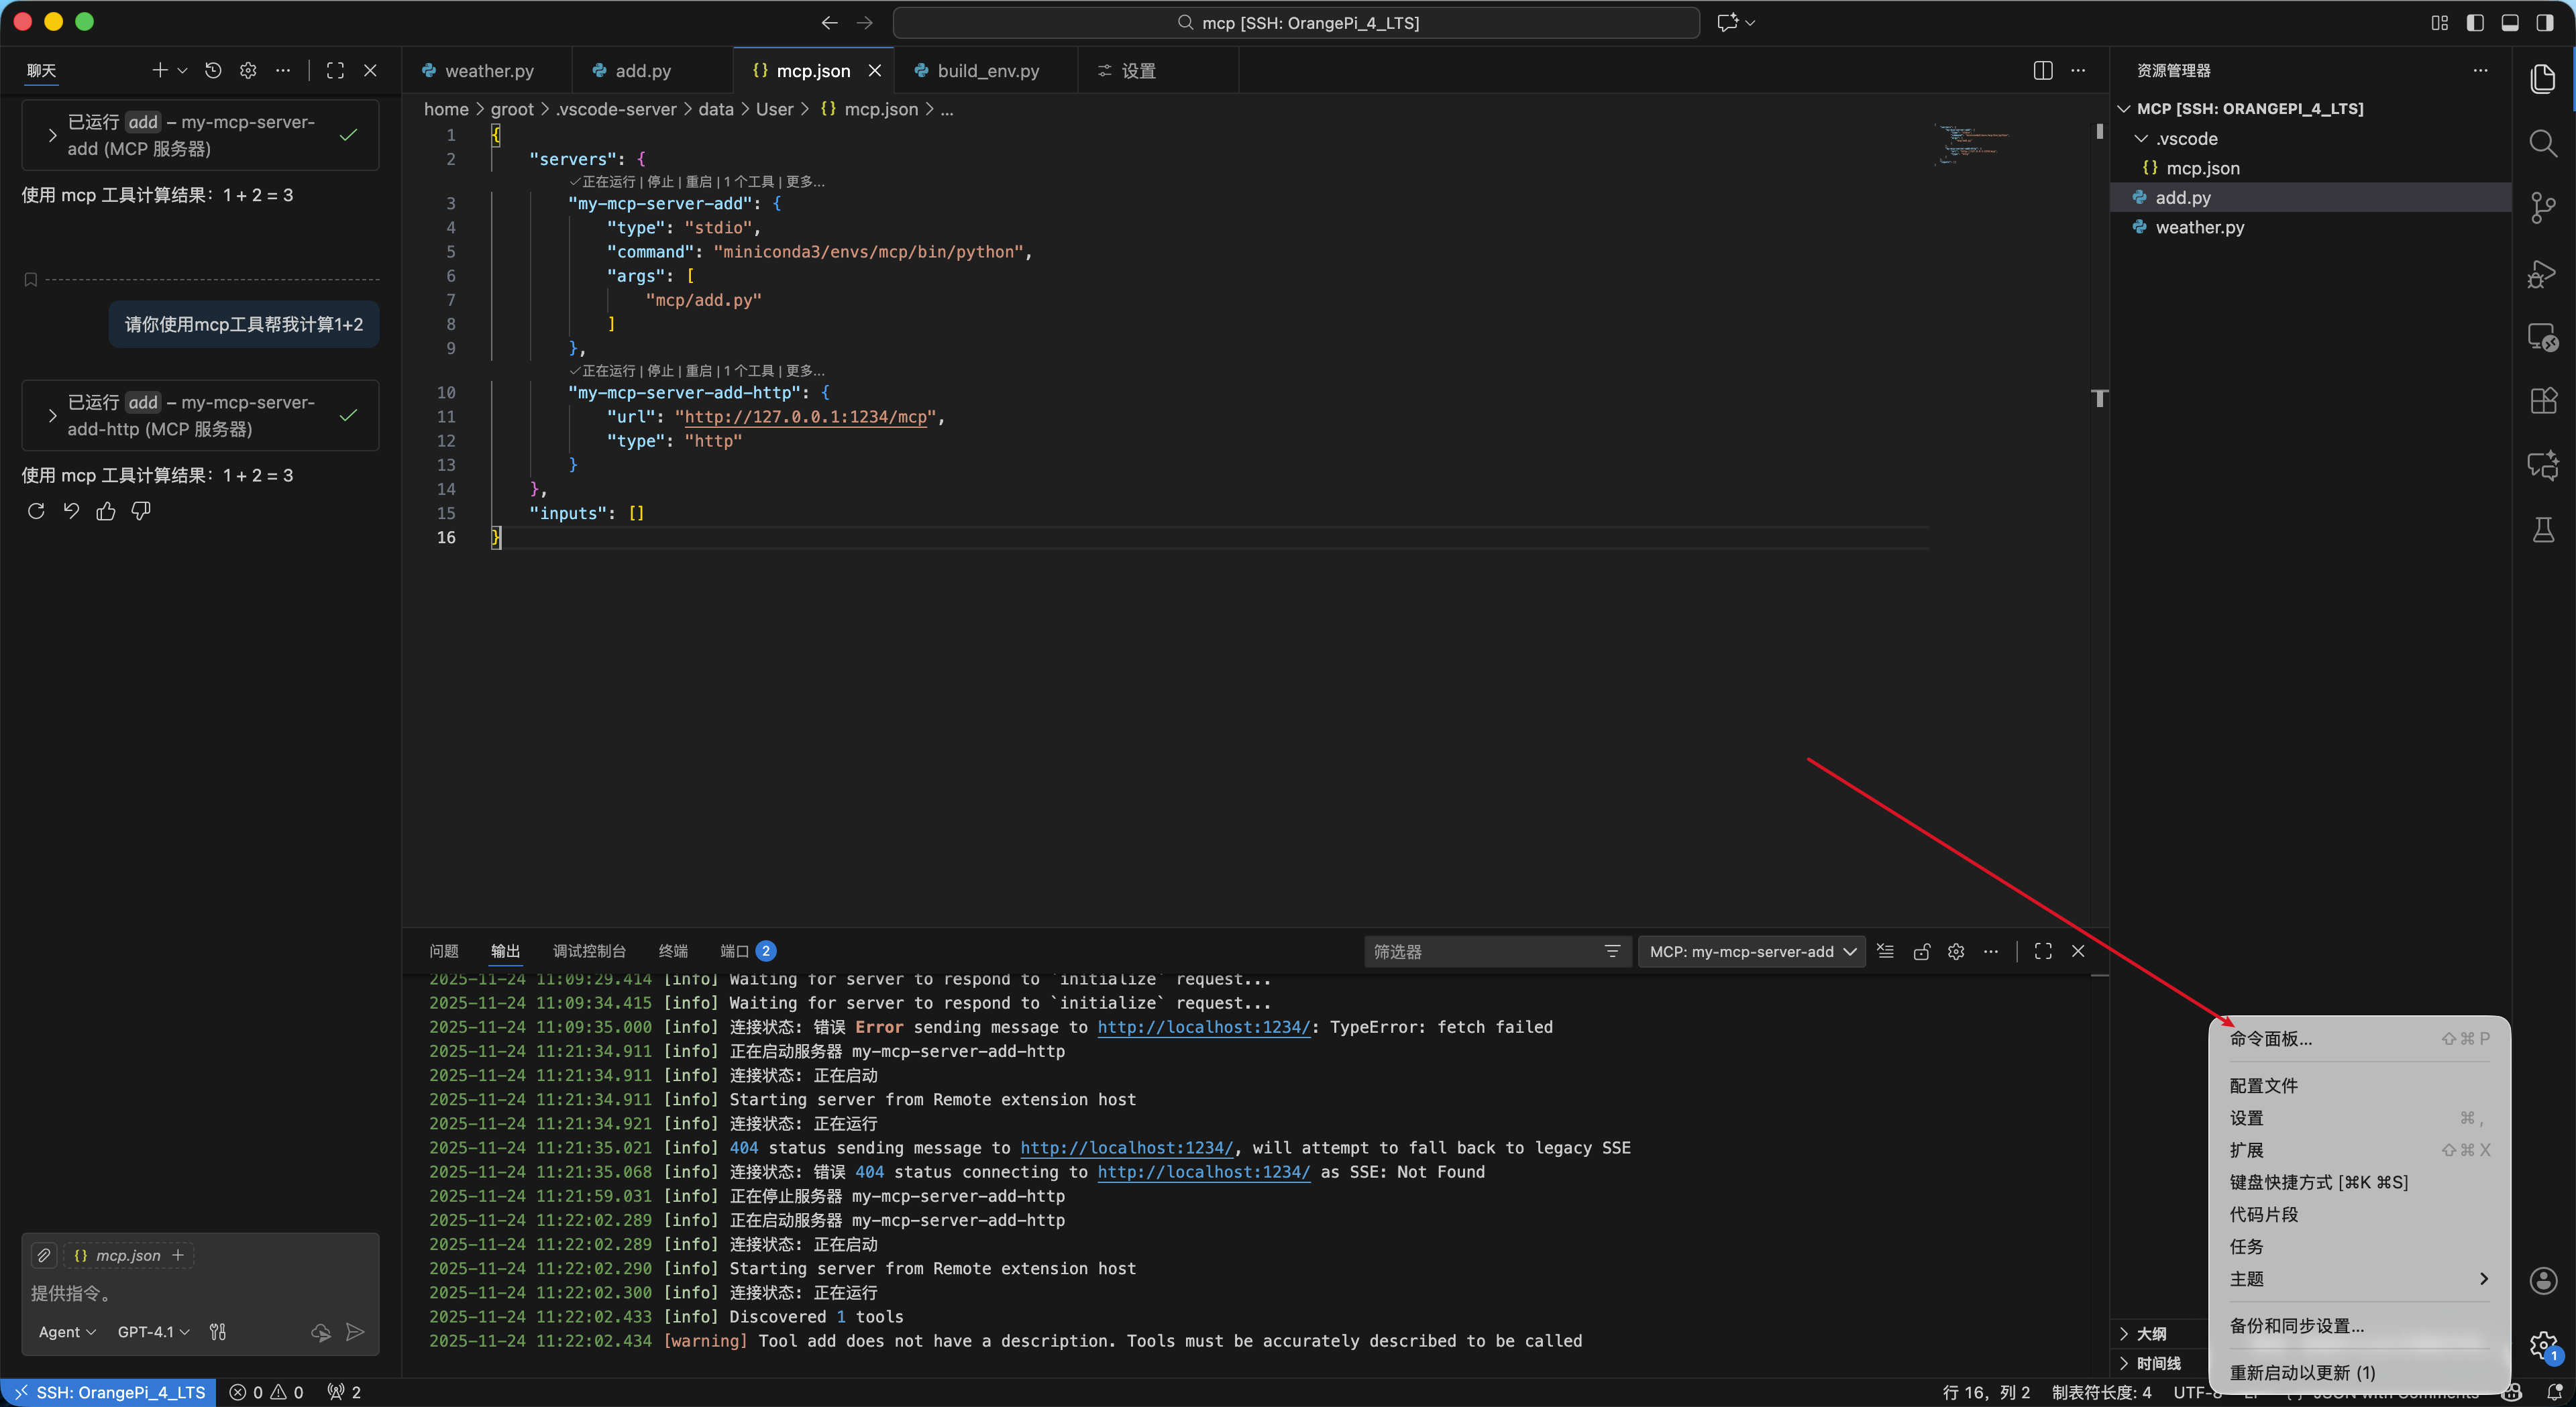Open the GPT-4.1 model picker
This screenshot has width=2576, height=1407.
153,1332
